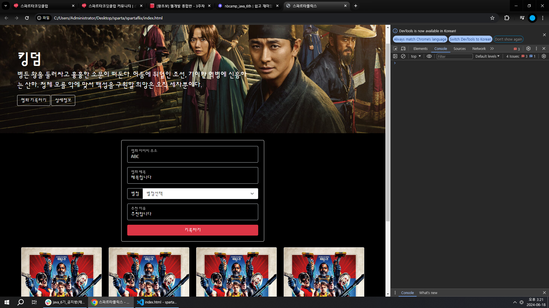
Task: Close the 스파르타플릭스 browser tab
Action: tap(345, 6)
